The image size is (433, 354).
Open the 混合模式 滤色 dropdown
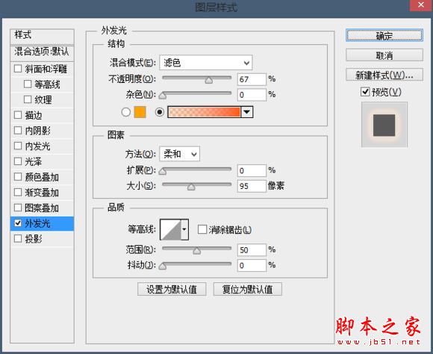click(206, 63)
